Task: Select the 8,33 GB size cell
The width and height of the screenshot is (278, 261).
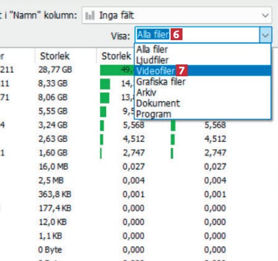Action: point(53,83)
